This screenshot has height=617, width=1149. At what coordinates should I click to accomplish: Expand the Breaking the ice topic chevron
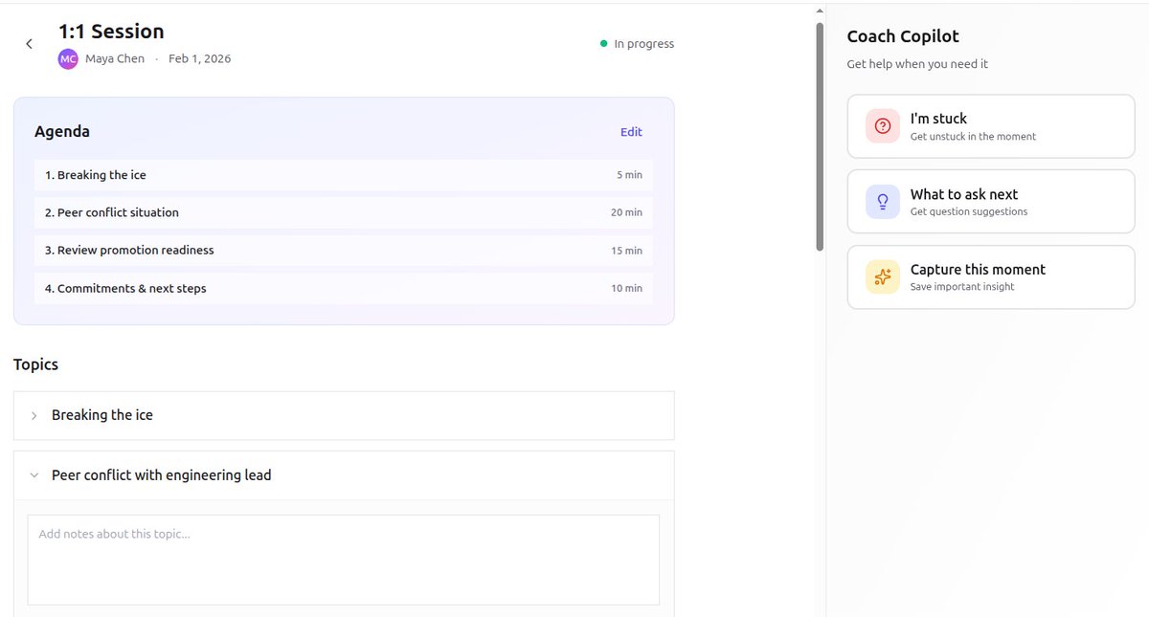tap(34, 415)
